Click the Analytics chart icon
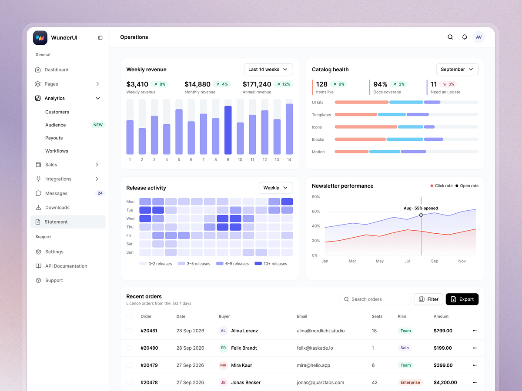This screenshot has height=391, width=522. click(38, 98)
